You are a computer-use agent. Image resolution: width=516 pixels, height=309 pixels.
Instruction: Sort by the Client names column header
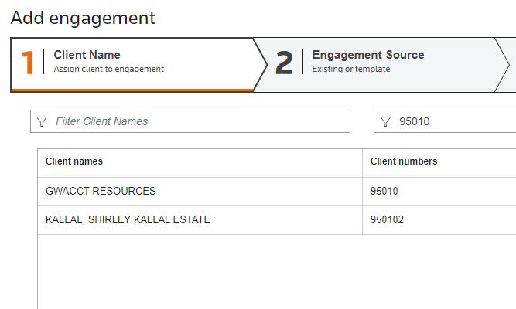point(74,161)
